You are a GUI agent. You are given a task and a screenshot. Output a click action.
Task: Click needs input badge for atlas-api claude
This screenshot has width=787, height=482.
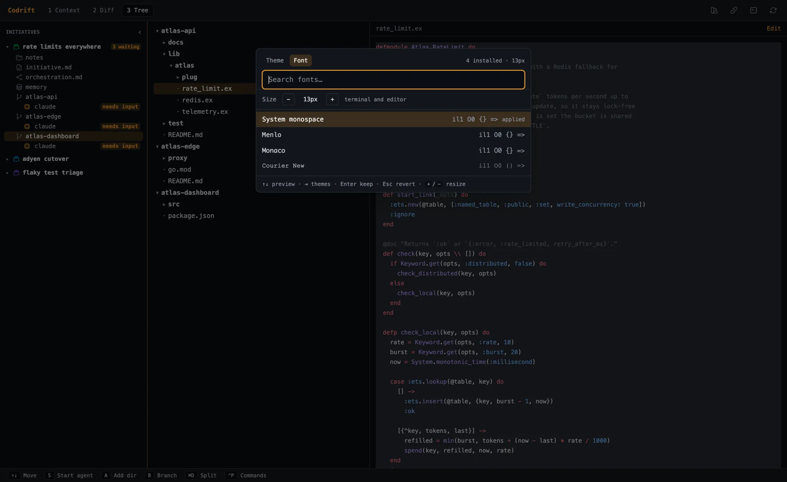pyautogui.click(x=120, y=107)
